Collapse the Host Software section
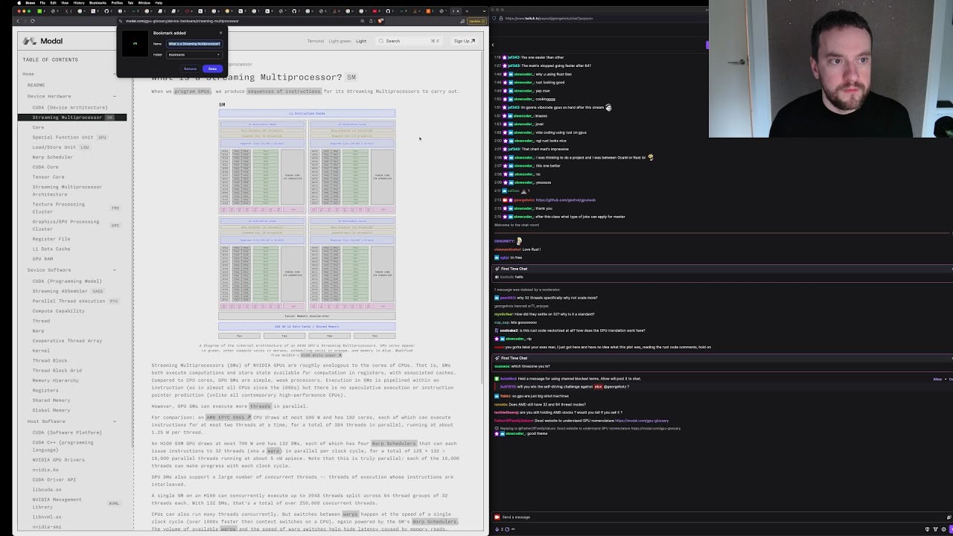This screenshot has height=536, width=953. pyautogui.click(x=115, y=421)
